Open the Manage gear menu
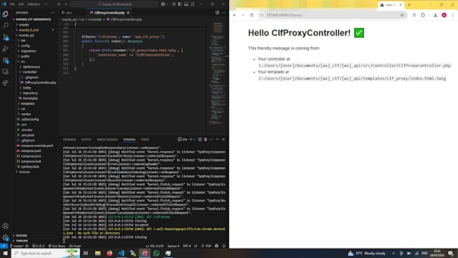The width and height of the screenshot is (458, 258). coord(5,237)
